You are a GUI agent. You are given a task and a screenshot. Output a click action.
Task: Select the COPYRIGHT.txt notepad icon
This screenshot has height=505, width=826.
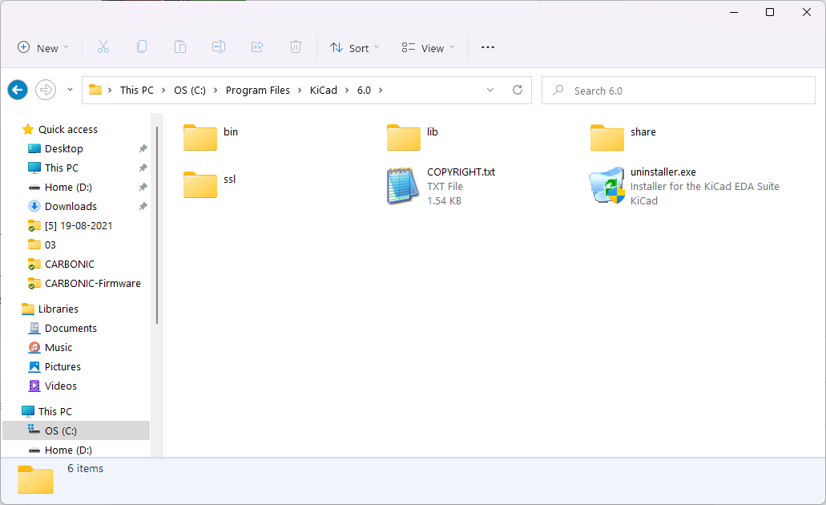[403, 185]
